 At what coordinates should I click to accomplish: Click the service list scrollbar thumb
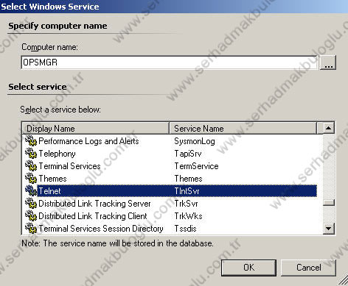(329, 203)
